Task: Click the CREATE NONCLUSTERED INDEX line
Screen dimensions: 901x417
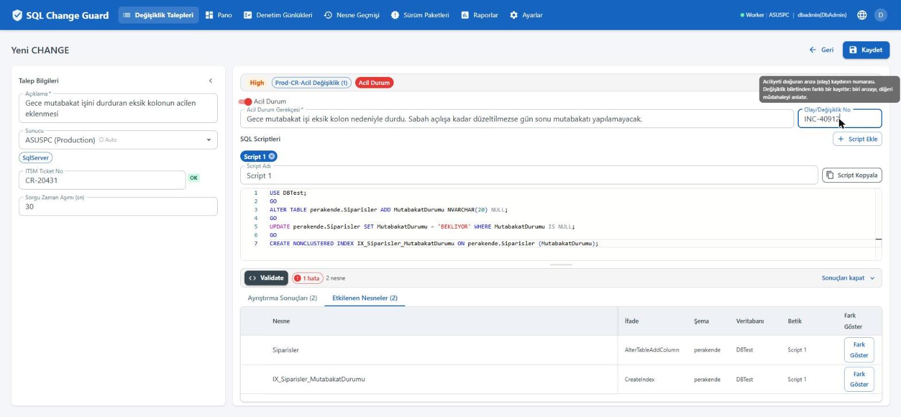Action: [x=434, y=244]
